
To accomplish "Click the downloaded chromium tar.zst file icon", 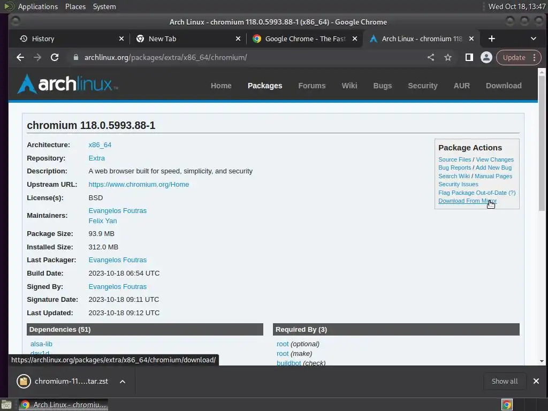I will click(24, 381).
